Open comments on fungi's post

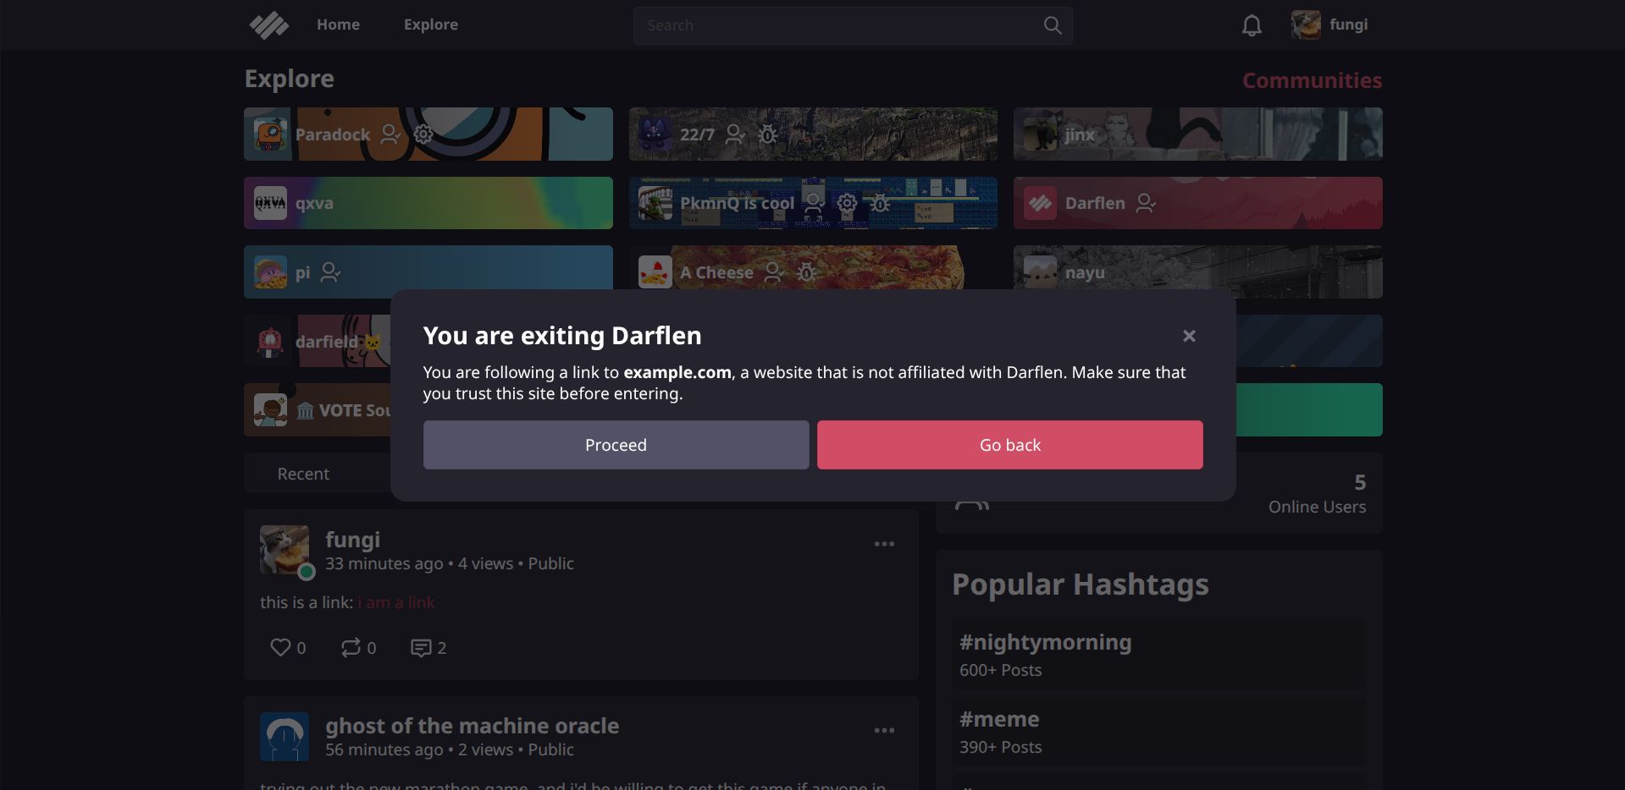428,648
